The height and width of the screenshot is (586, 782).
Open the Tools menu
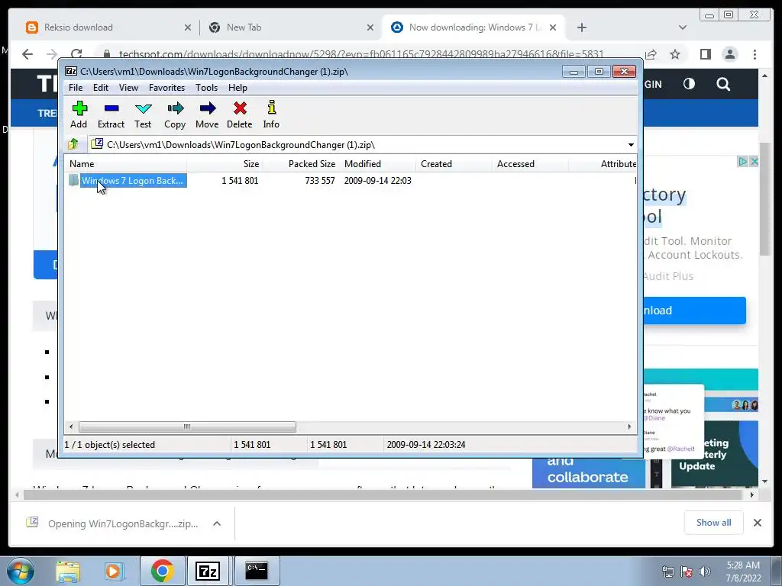tap(206, 88)
